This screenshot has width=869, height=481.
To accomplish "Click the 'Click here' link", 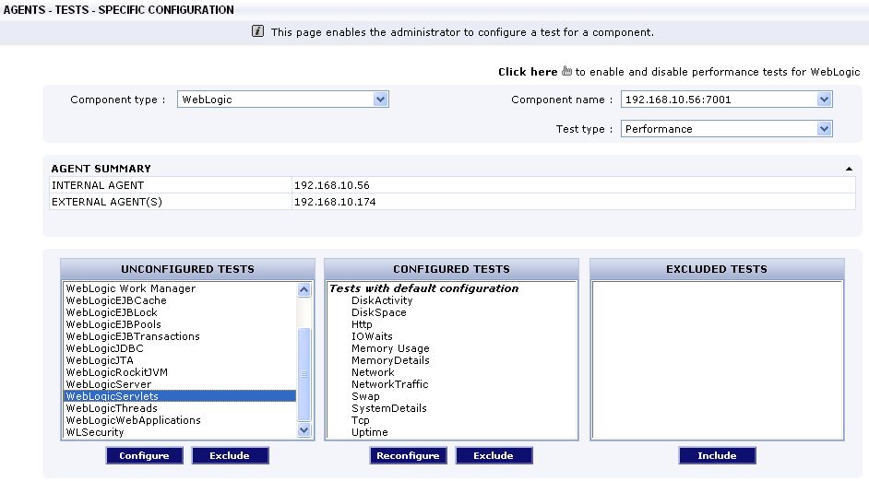I will tap(528, 72).
